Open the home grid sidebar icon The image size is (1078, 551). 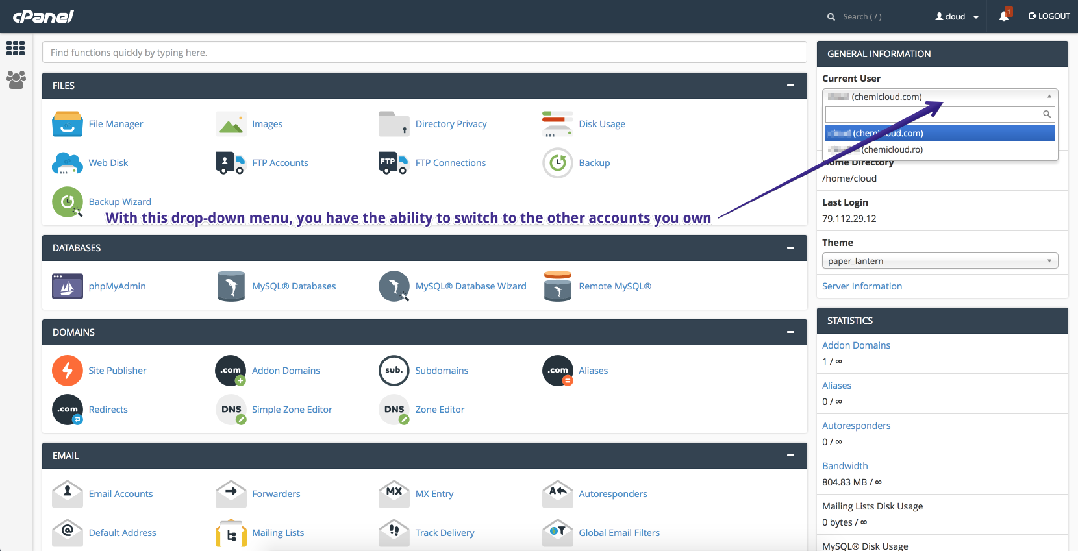click(x=16, y=48)
